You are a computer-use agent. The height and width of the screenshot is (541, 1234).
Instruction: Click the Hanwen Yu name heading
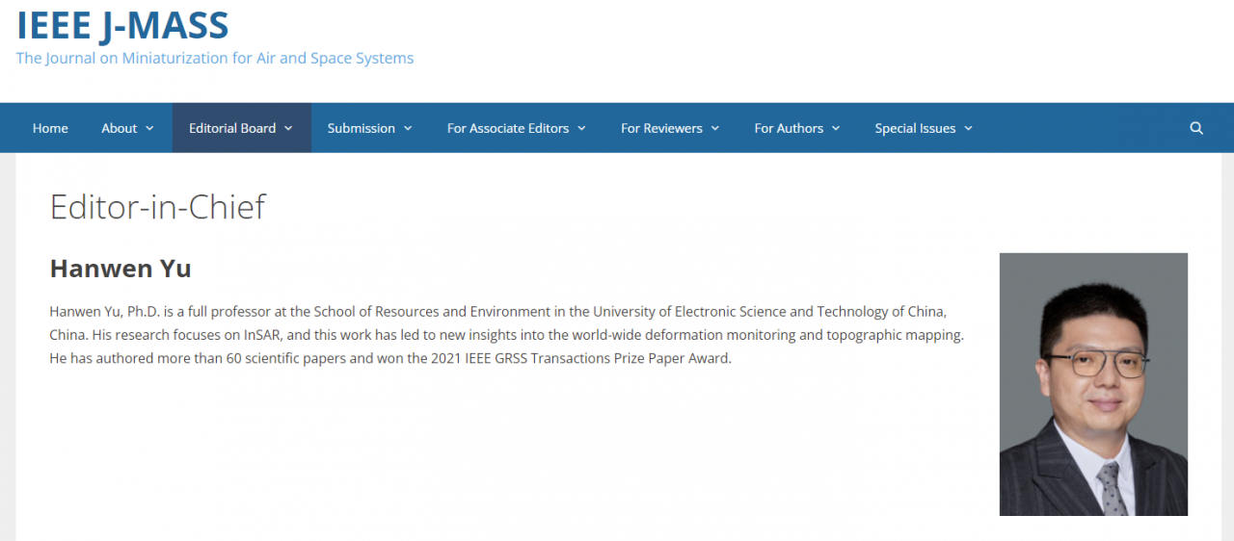pos(121,269)
